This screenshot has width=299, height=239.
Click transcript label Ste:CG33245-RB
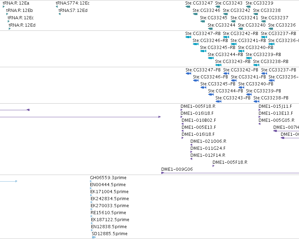(217, 48)
